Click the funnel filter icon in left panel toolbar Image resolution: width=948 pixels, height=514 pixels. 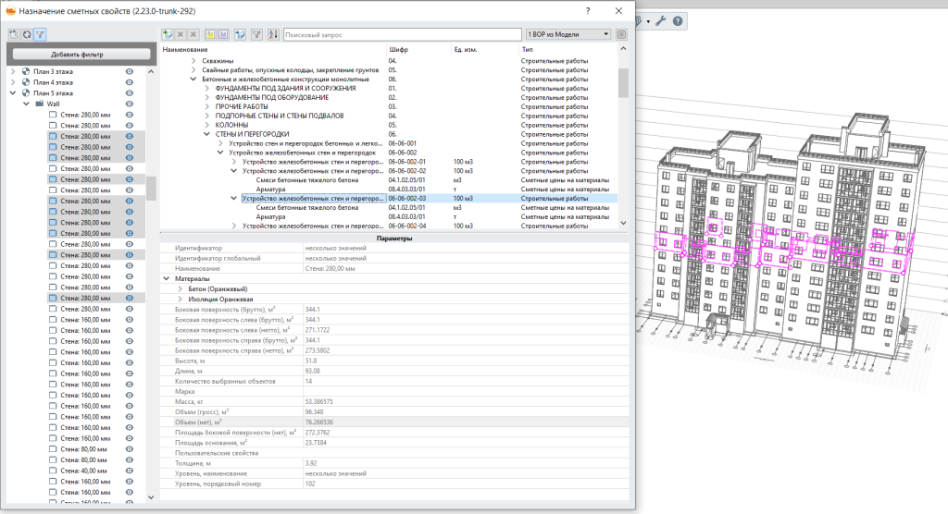[x=40, y=34]
